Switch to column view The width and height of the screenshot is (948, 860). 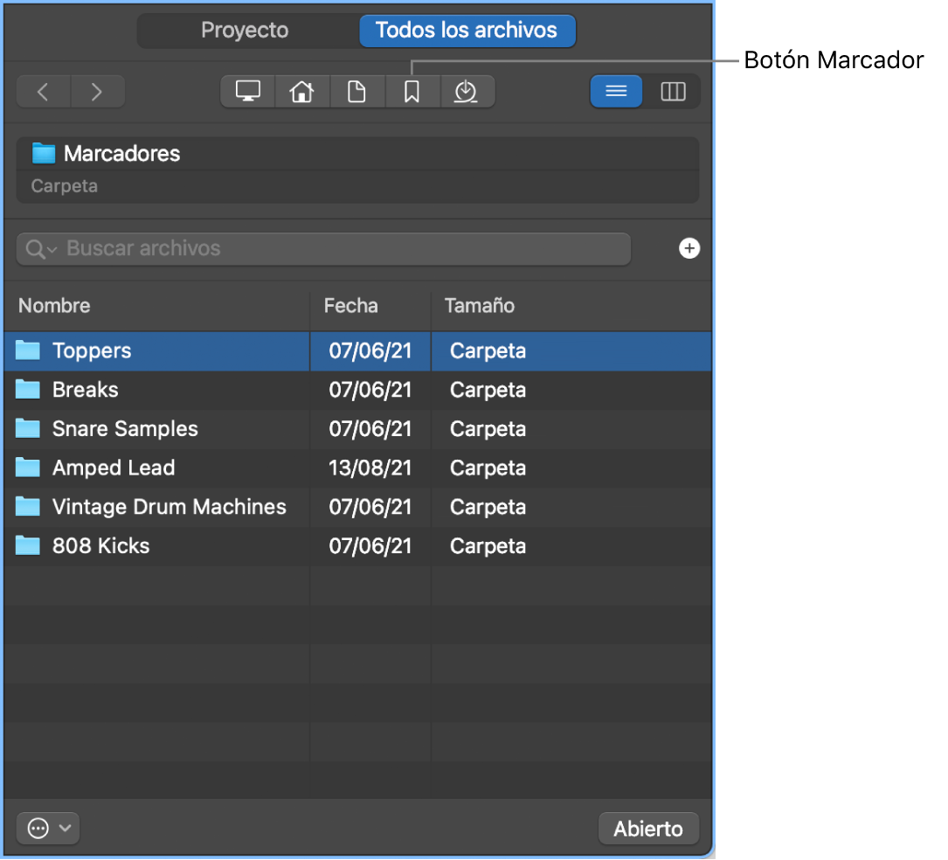(x=673, y=91)
